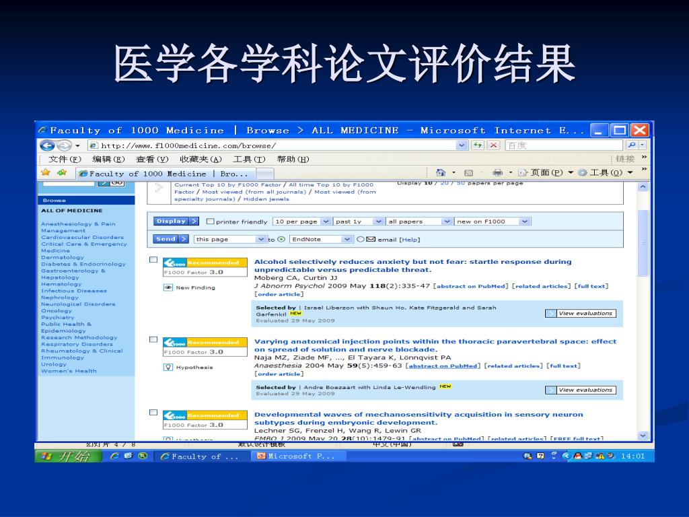Viewport: 689px width, 517px height.
Task: Click the Refresh page icon
Action: point(477,145)
